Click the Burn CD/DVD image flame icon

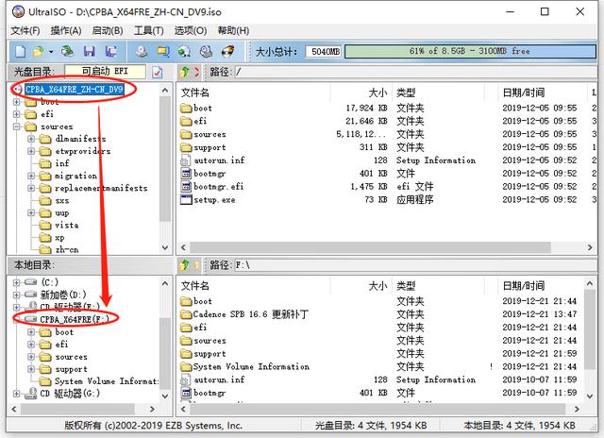[227, 51]
